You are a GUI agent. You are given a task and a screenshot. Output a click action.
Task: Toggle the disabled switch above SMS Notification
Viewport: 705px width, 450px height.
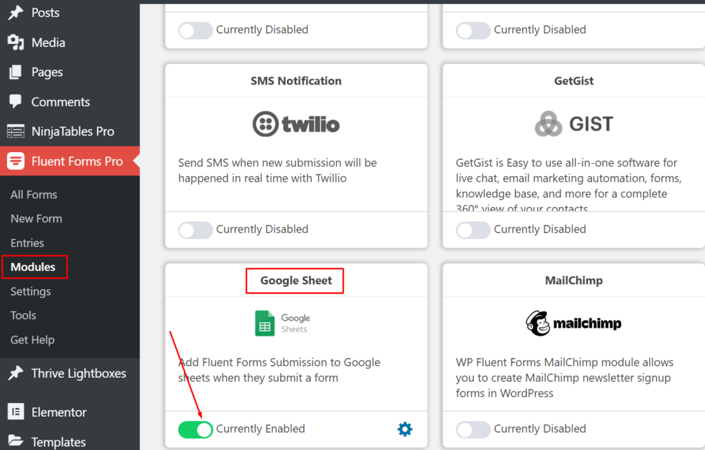click(x=196, y=30)
